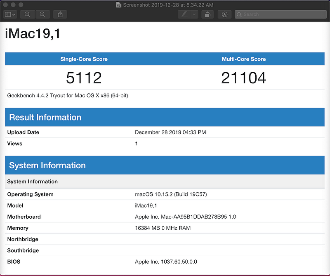The width and height of the screenshot is (330, 276).
Task: Click the Views row label
Action: pyautogui.click(x=15, y=144)
